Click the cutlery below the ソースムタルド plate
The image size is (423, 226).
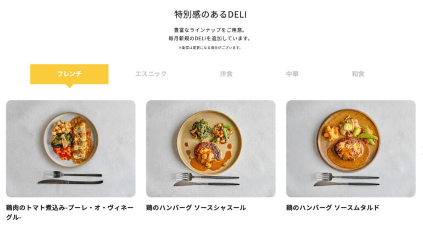(x=347, y=180)
